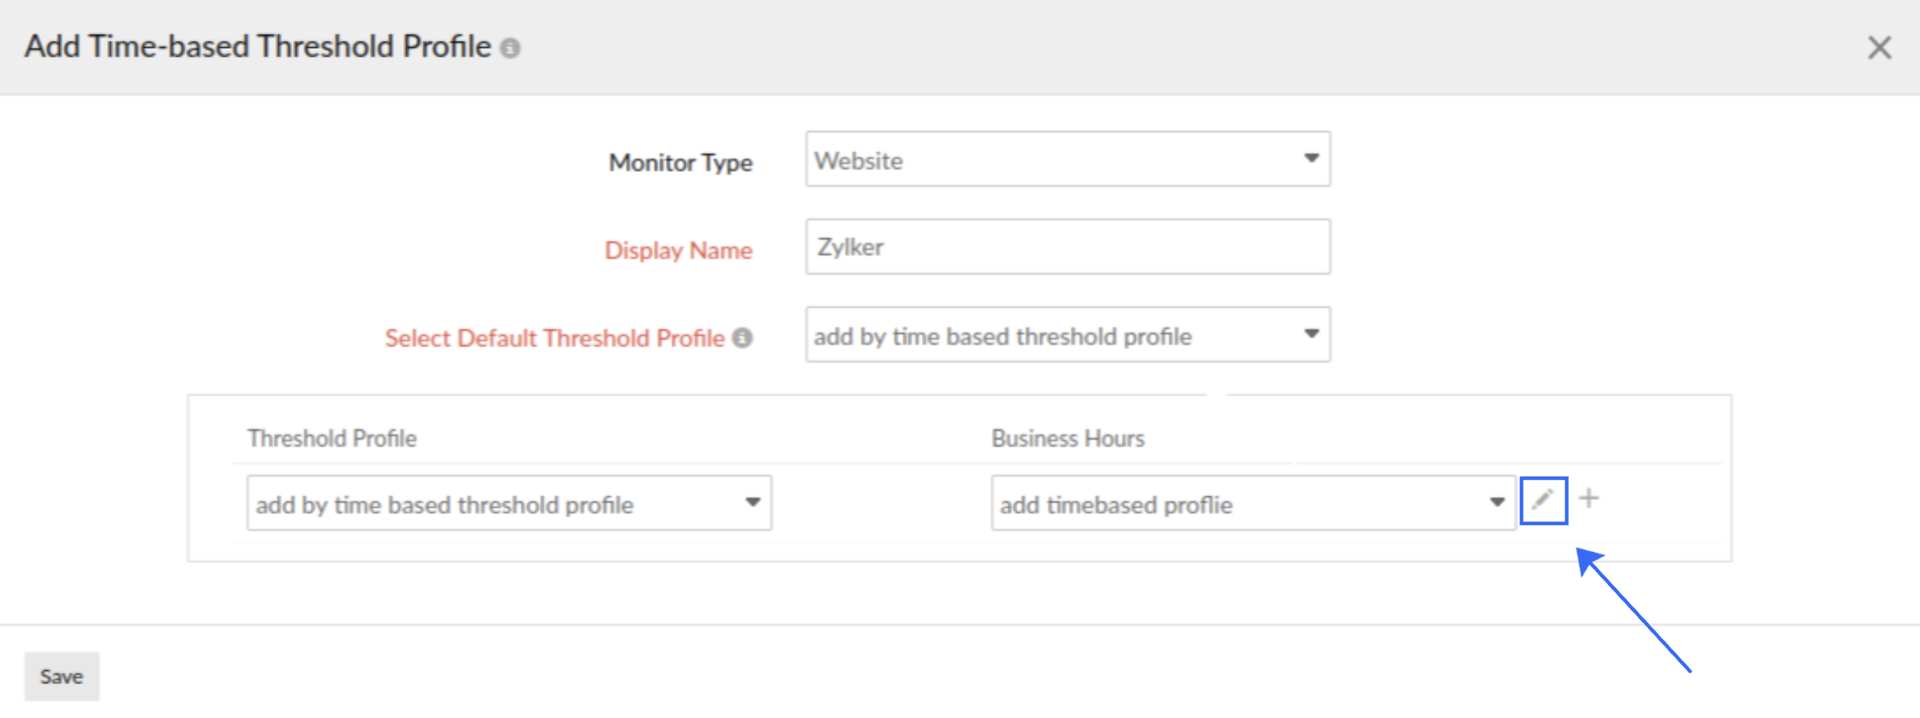1920x718 pixels.
Task: Focus the Display Name field containing Zylker
Action: (1066, 247)
